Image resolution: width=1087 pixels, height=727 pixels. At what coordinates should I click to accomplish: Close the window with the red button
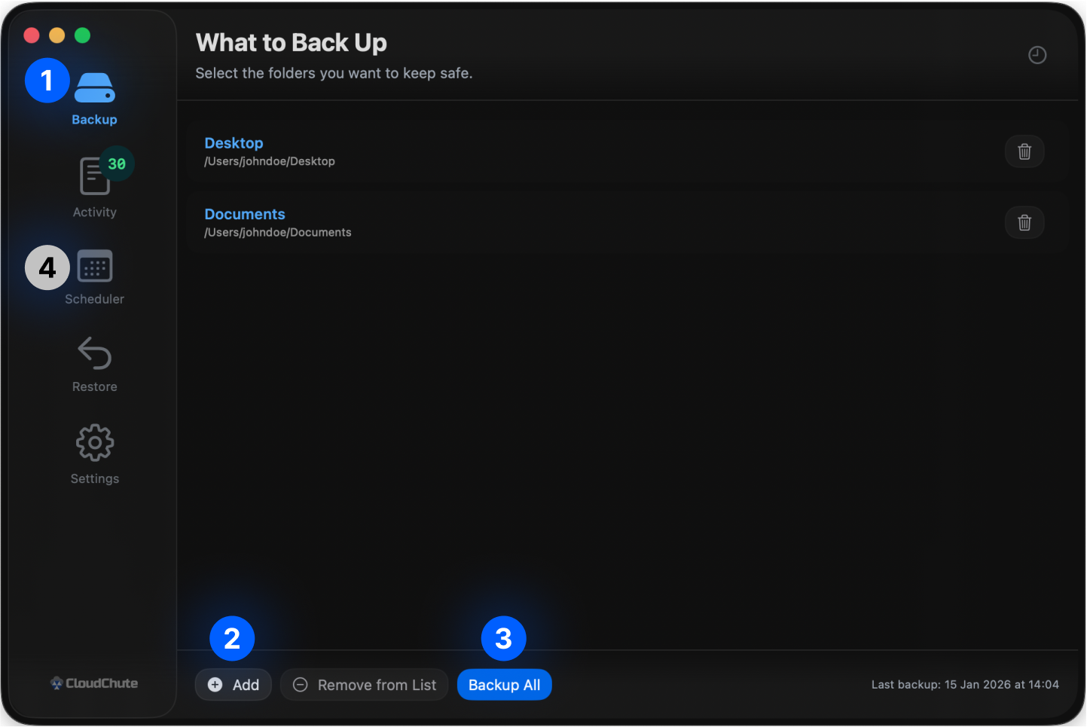[32, 35]
